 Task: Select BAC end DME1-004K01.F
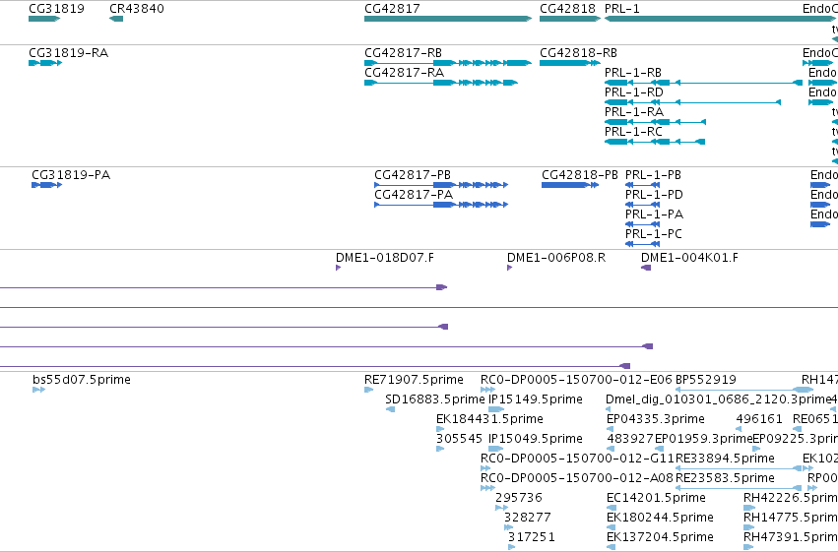689,258
